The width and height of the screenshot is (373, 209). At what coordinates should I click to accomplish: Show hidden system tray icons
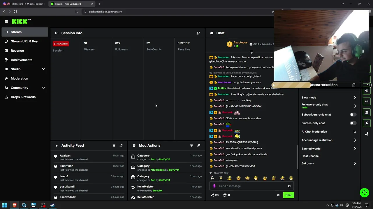click(328, 205)
